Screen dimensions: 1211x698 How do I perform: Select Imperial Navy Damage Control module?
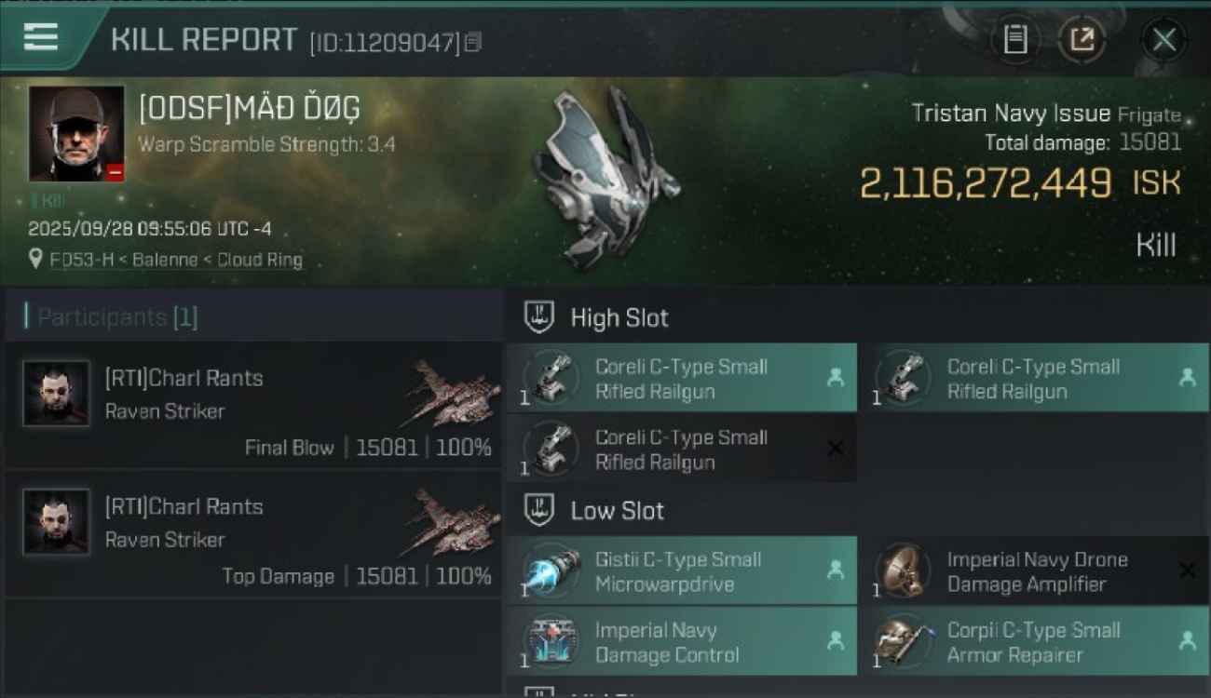point(681,642)
